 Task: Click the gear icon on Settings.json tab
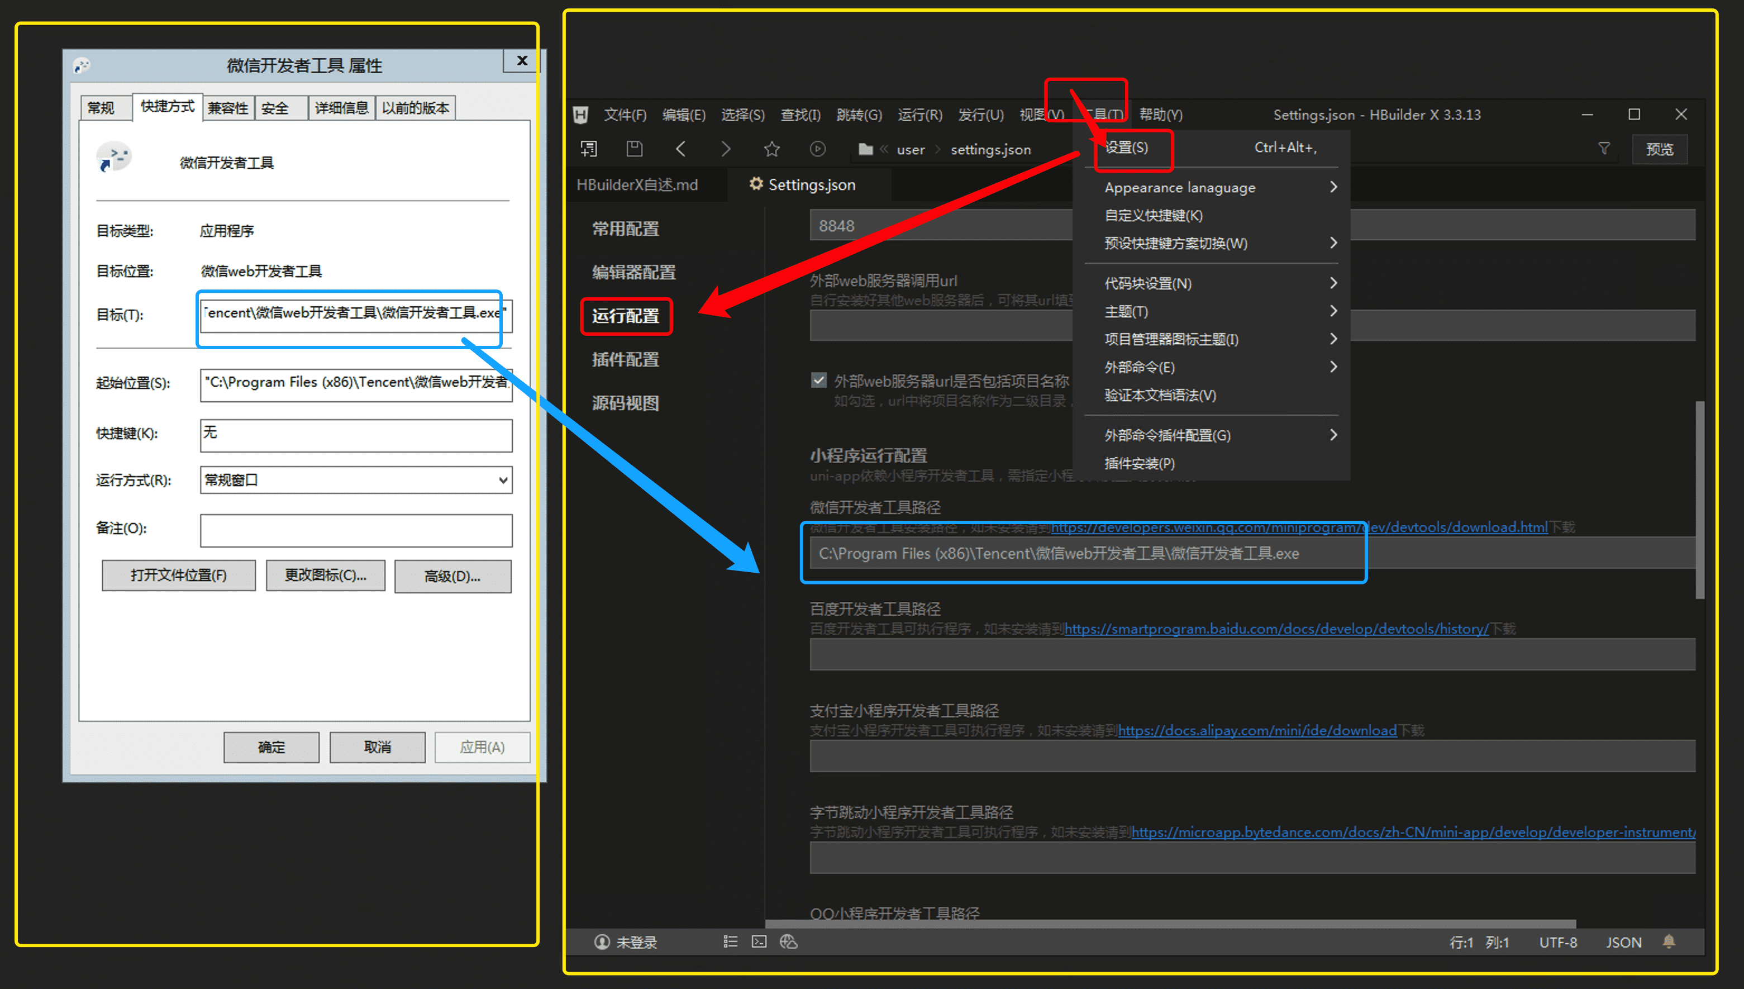756,184
